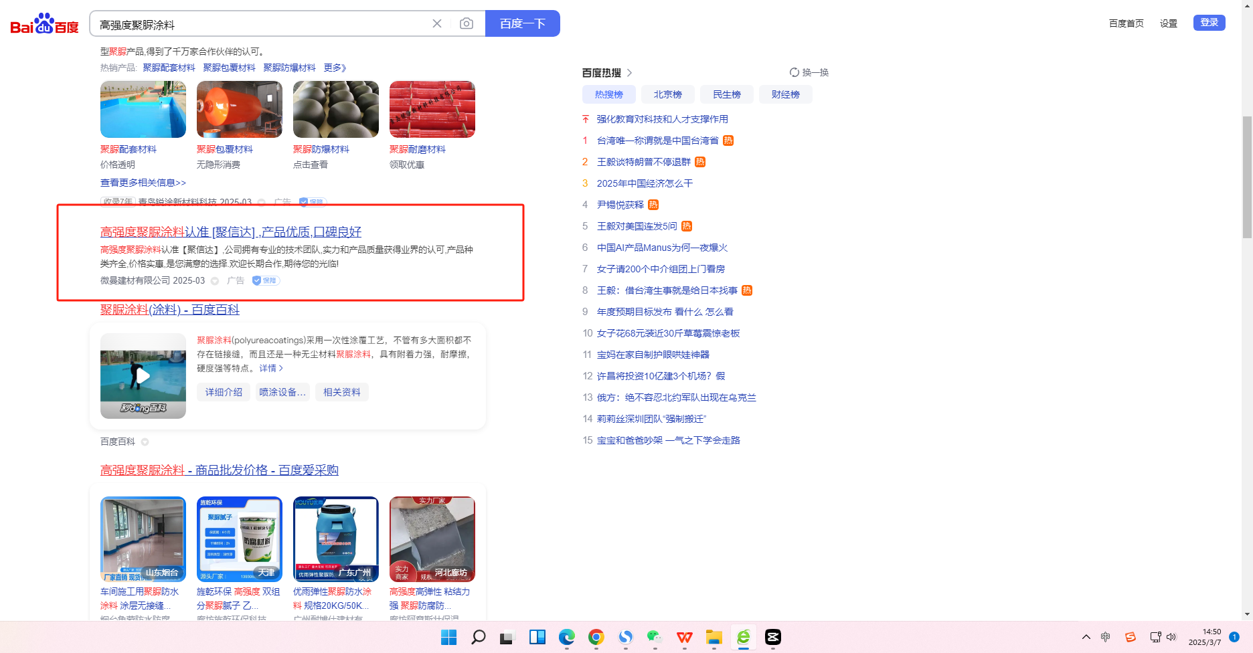The image size is (1253, 653).
Task: Select the 民生榜 tab
Action: (x=726, y=94)
